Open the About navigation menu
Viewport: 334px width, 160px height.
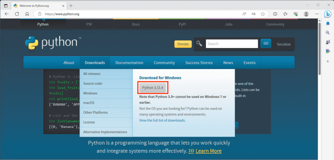69,63
